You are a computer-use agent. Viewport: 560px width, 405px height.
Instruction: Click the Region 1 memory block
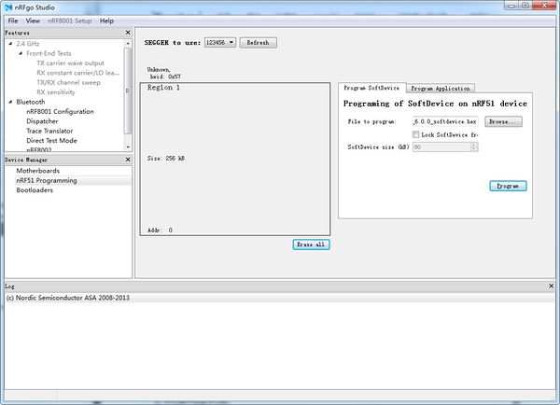pyautogui.click(x=235, y=159)
